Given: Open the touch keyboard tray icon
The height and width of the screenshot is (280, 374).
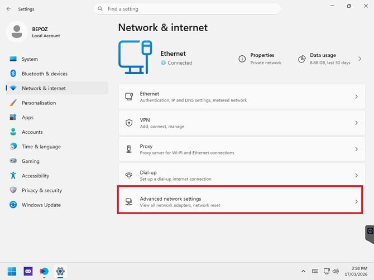Looking at the screenshot, I should click(315, 271).
